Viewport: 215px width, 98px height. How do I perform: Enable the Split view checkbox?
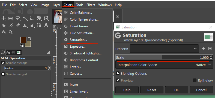(x=195, y=80)
